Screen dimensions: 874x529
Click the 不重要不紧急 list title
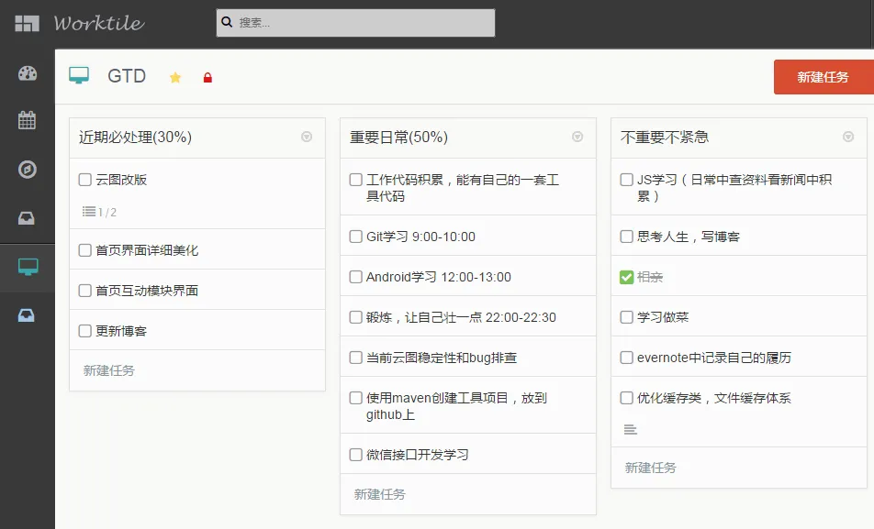click(665, 137)
